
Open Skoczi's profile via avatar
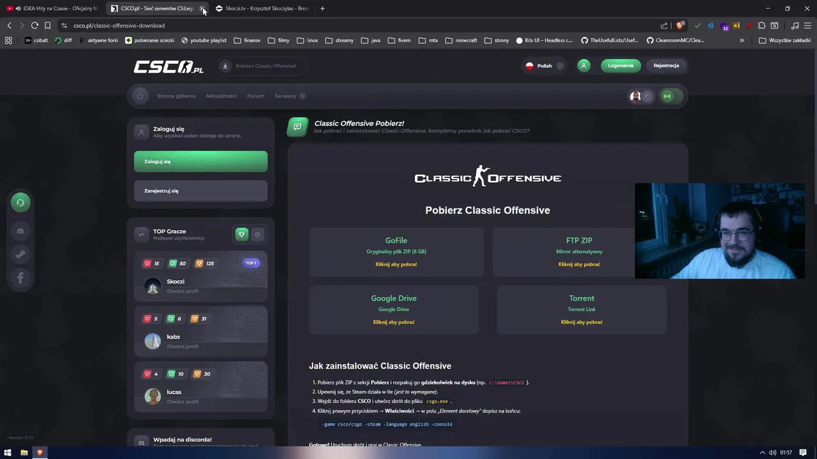click(153, 286)
